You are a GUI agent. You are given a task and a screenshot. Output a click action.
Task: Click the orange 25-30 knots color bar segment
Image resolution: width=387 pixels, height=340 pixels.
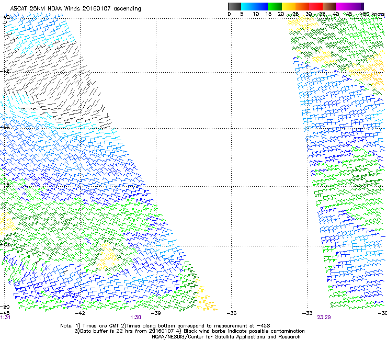302,6
